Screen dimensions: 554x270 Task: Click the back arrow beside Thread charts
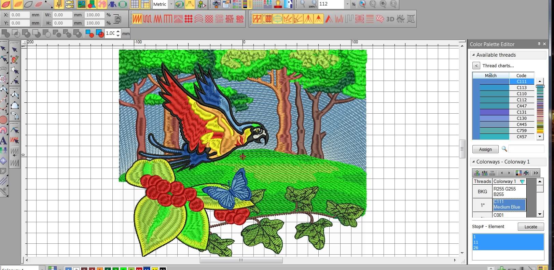(476, 66)
